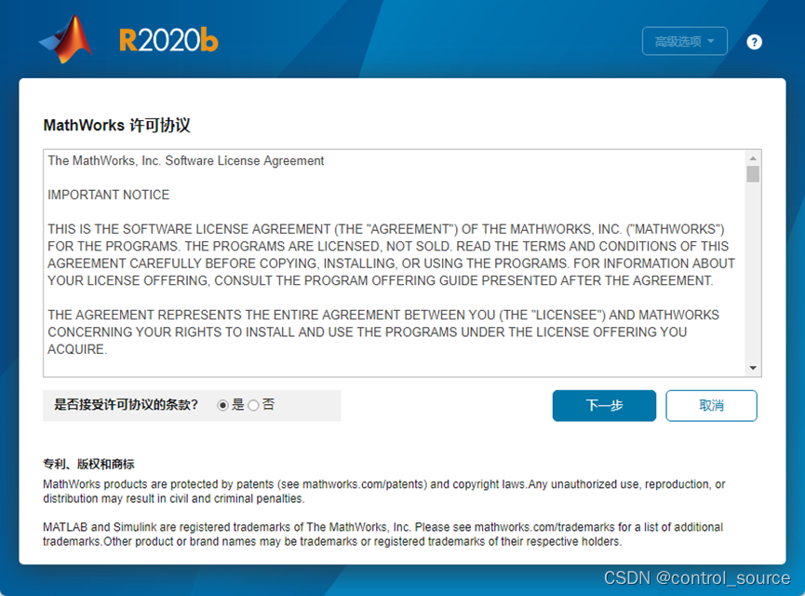
Task: Click the MathWorks 许可协议 heading
Action: 116,125
